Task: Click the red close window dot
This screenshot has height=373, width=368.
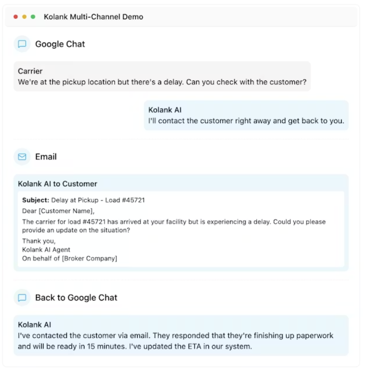Action: (x=16, y=17)
